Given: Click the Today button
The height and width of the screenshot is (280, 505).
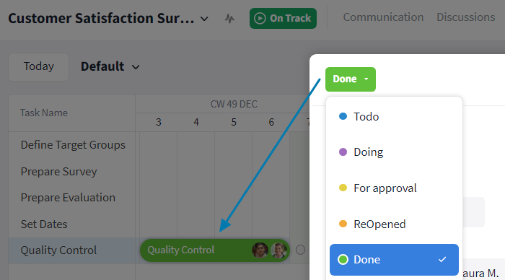Looking at the screenshot, I should click(x=39, y=66).
